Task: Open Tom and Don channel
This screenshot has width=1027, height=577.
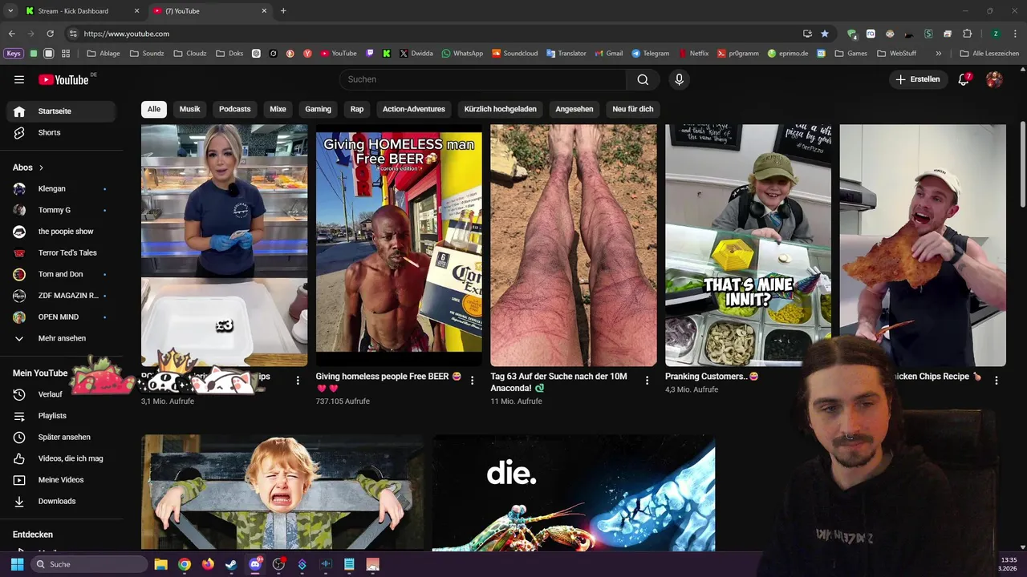Action: [62, 274]
